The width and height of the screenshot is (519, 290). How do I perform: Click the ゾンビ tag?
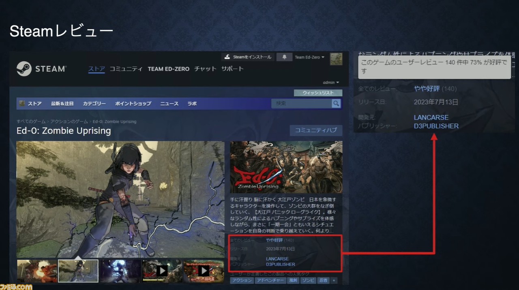click(308, 280)
